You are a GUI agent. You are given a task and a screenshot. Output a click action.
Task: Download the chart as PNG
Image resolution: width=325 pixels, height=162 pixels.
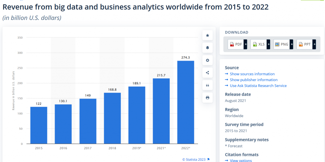coord(283,44)
